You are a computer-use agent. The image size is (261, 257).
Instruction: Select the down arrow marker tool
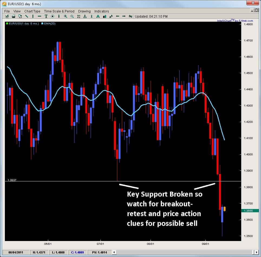point(59,16)
